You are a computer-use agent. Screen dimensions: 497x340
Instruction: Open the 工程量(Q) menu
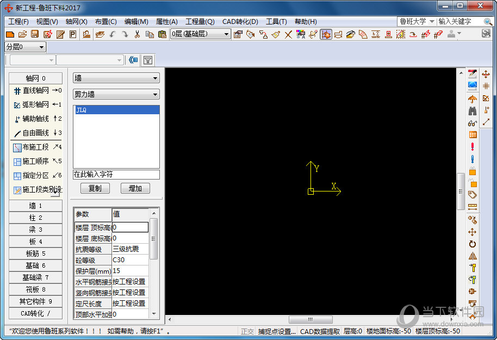(x=200, y=22)
